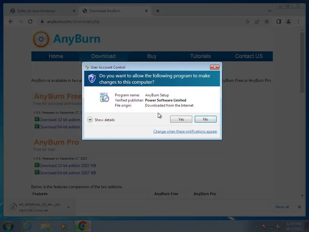Close the User Account Control dialog
309x232 pixels.
coord(215,67)
